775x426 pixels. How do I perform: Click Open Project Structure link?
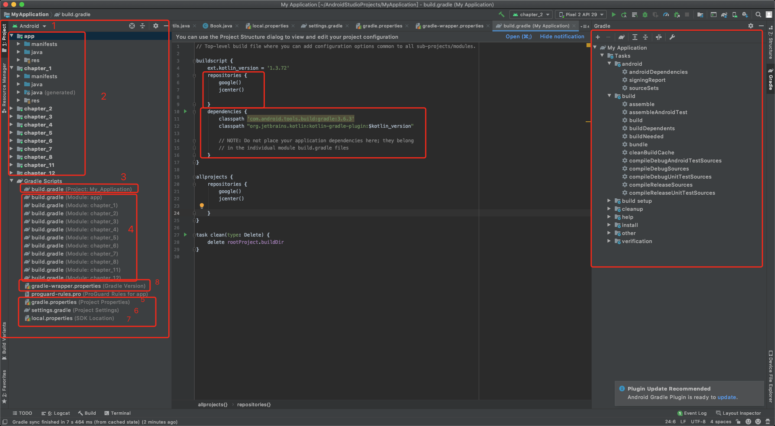[x=519, y=36]
